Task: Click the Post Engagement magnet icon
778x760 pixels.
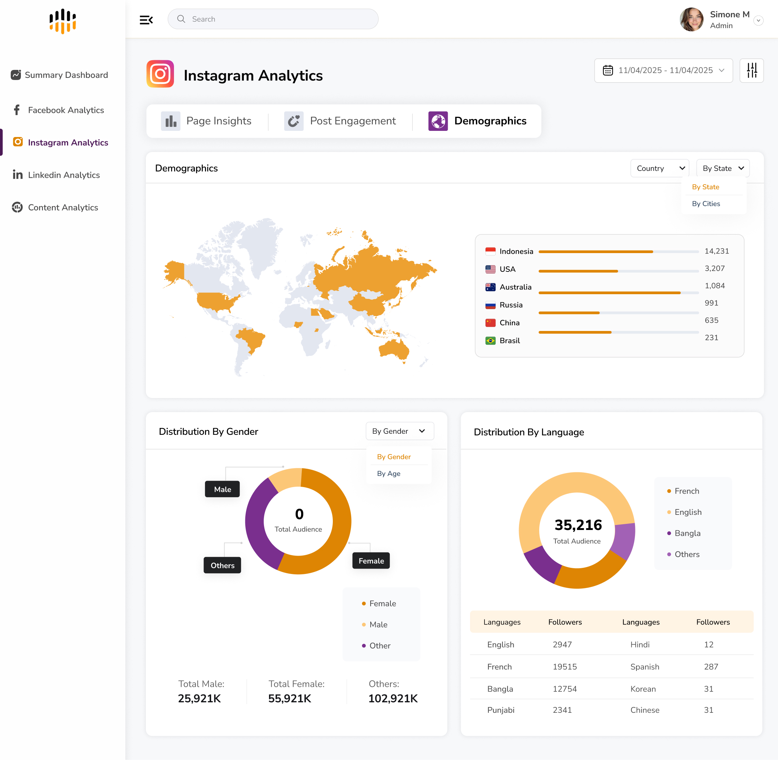Action: coord(294,121)
